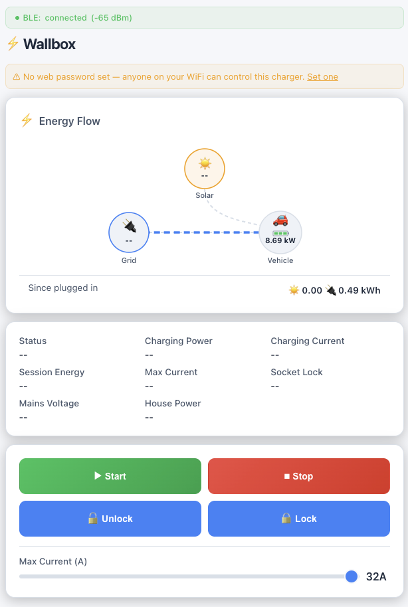The width and height of the screenshot is (408, 607).
Task: Click the sun icon in Since plugged in row
Action: pos(294,290)
